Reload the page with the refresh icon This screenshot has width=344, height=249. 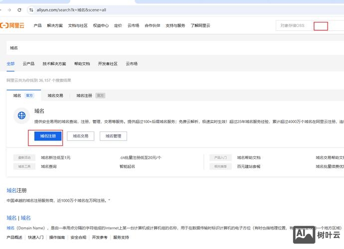point(19,10)
